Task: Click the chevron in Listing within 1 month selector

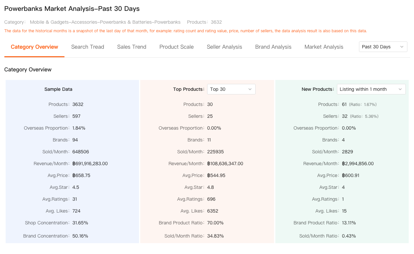Action: coord(400,89)
